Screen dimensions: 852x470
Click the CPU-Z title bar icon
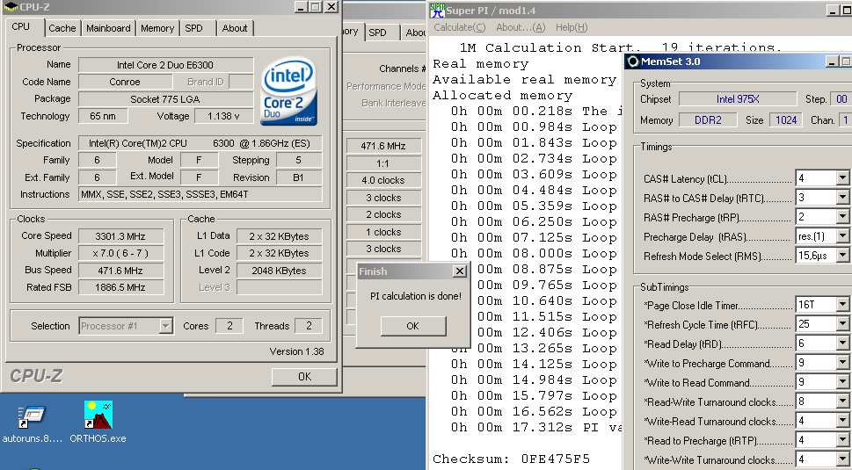[x=10, y=6]
